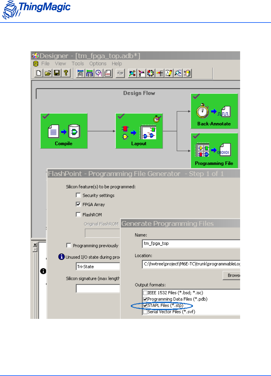Viewport: 271px width, 376px height.
Task: Close the log pane with small X
Action: coord(35,245)
